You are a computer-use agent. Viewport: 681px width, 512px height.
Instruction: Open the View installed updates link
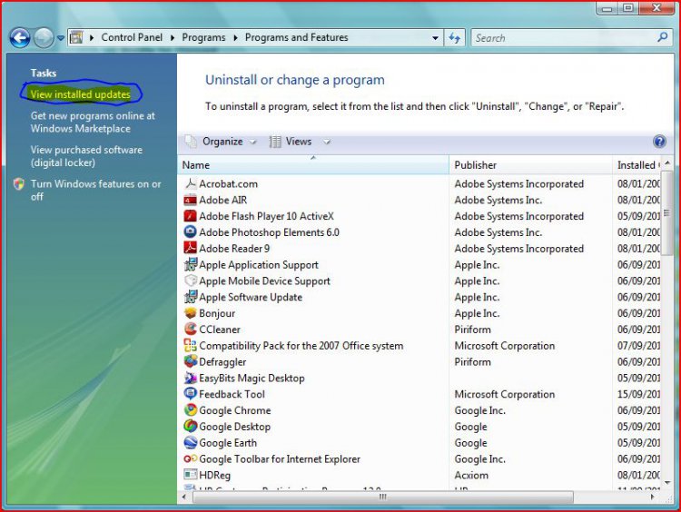coord(80,94)
